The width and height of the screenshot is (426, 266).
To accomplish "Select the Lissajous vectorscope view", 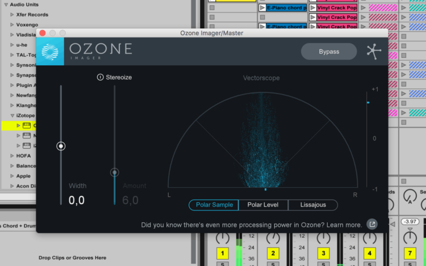I will point(312,205).
